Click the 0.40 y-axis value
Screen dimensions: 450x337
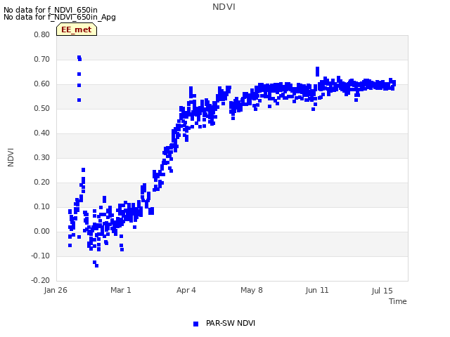pyautogui.click(x=42, y=133)
